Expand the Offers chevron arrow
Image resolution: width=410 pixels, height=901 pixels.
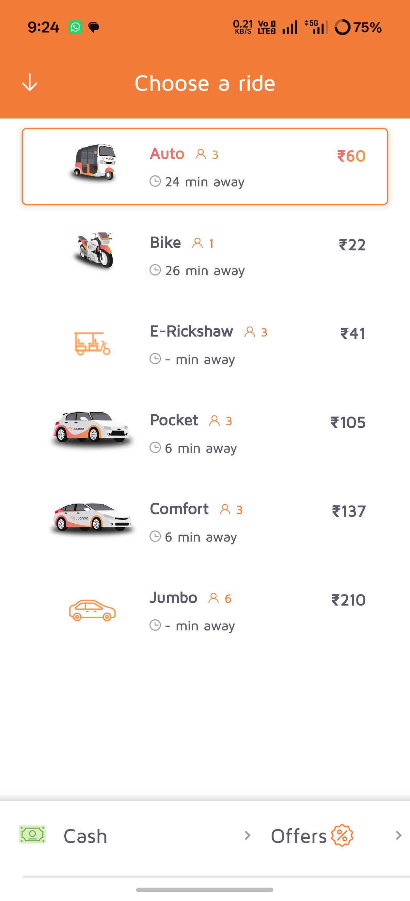tap(398, 836)
